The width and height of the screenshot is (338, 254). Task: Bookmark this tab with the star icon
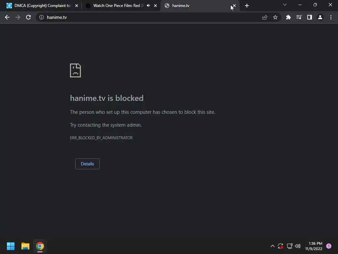[275, 17]
